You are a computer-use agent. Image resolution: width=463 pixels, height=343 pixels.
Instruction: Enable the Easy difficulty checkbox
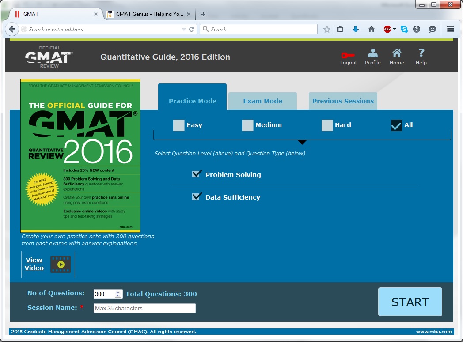pyautogui.click(x=178, y=125)
